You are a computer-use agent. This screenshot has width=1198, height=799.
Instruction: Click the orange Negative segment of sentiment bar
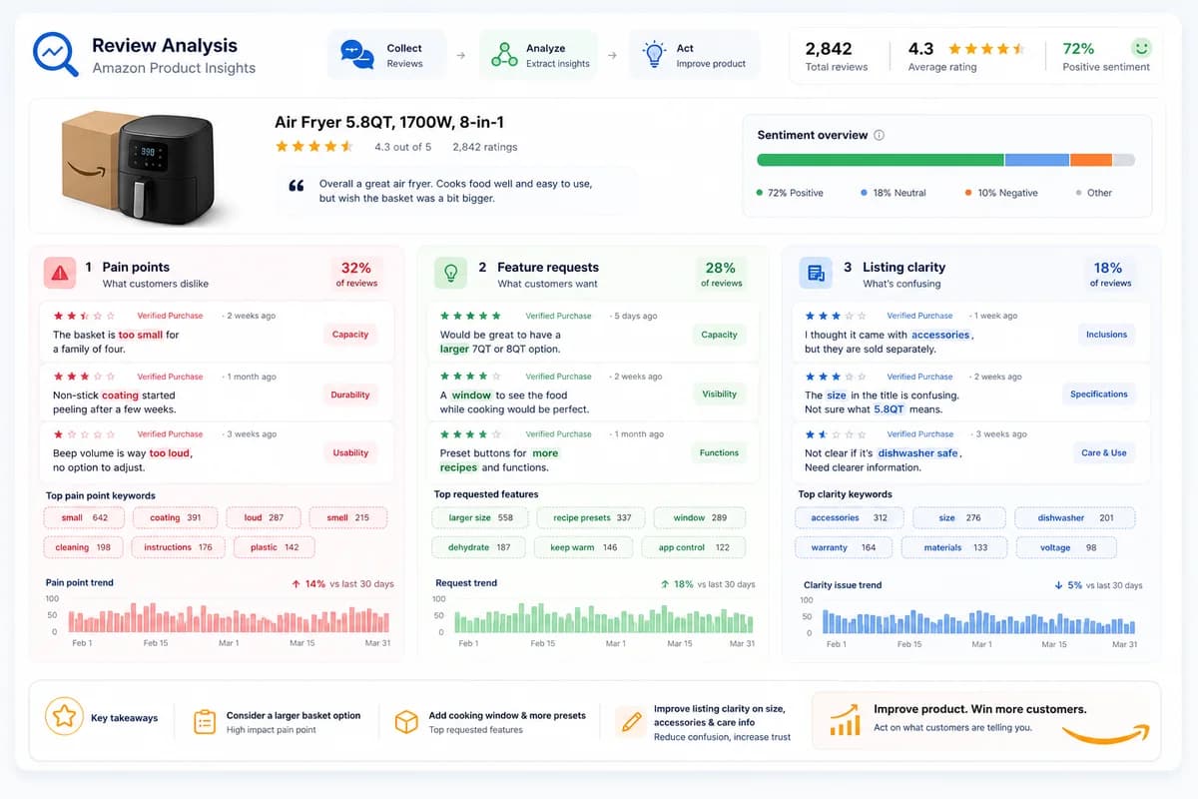click(1091, 160)
